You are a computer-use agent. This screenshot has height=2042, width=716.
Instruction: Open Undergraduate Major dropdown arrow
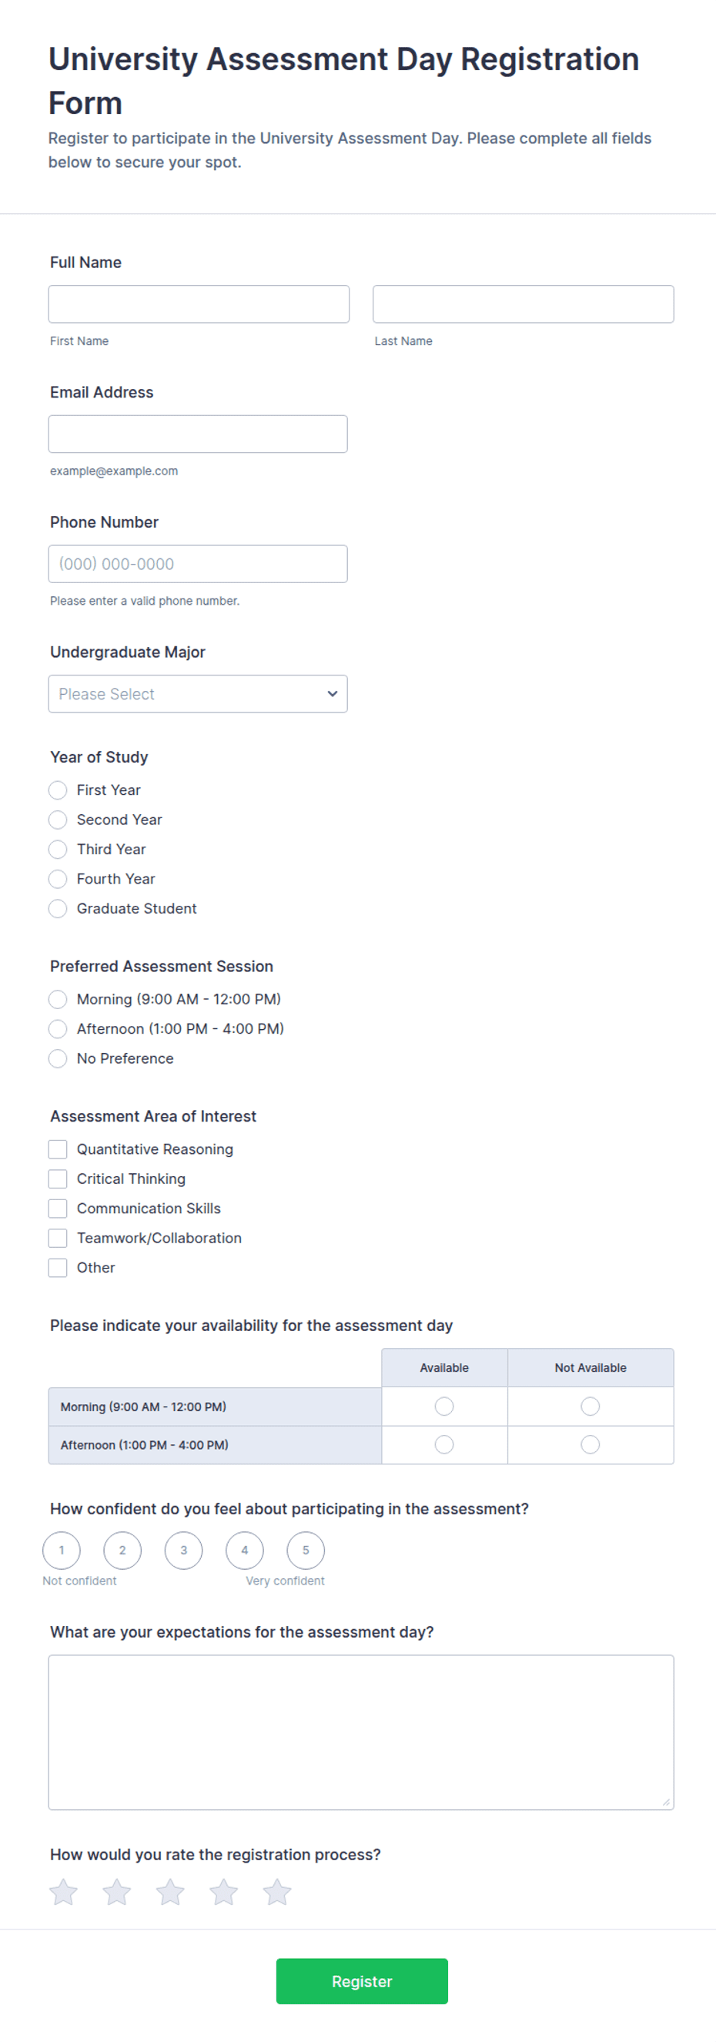(332, 693)
